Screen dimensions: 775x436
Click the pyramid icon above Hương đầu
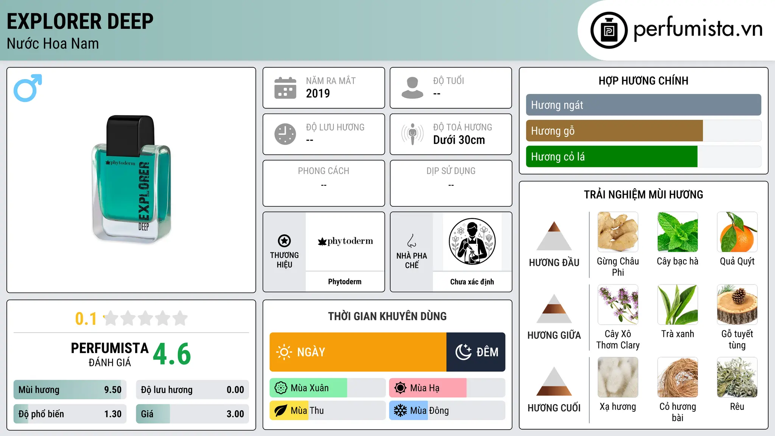[x=554, y=236]
